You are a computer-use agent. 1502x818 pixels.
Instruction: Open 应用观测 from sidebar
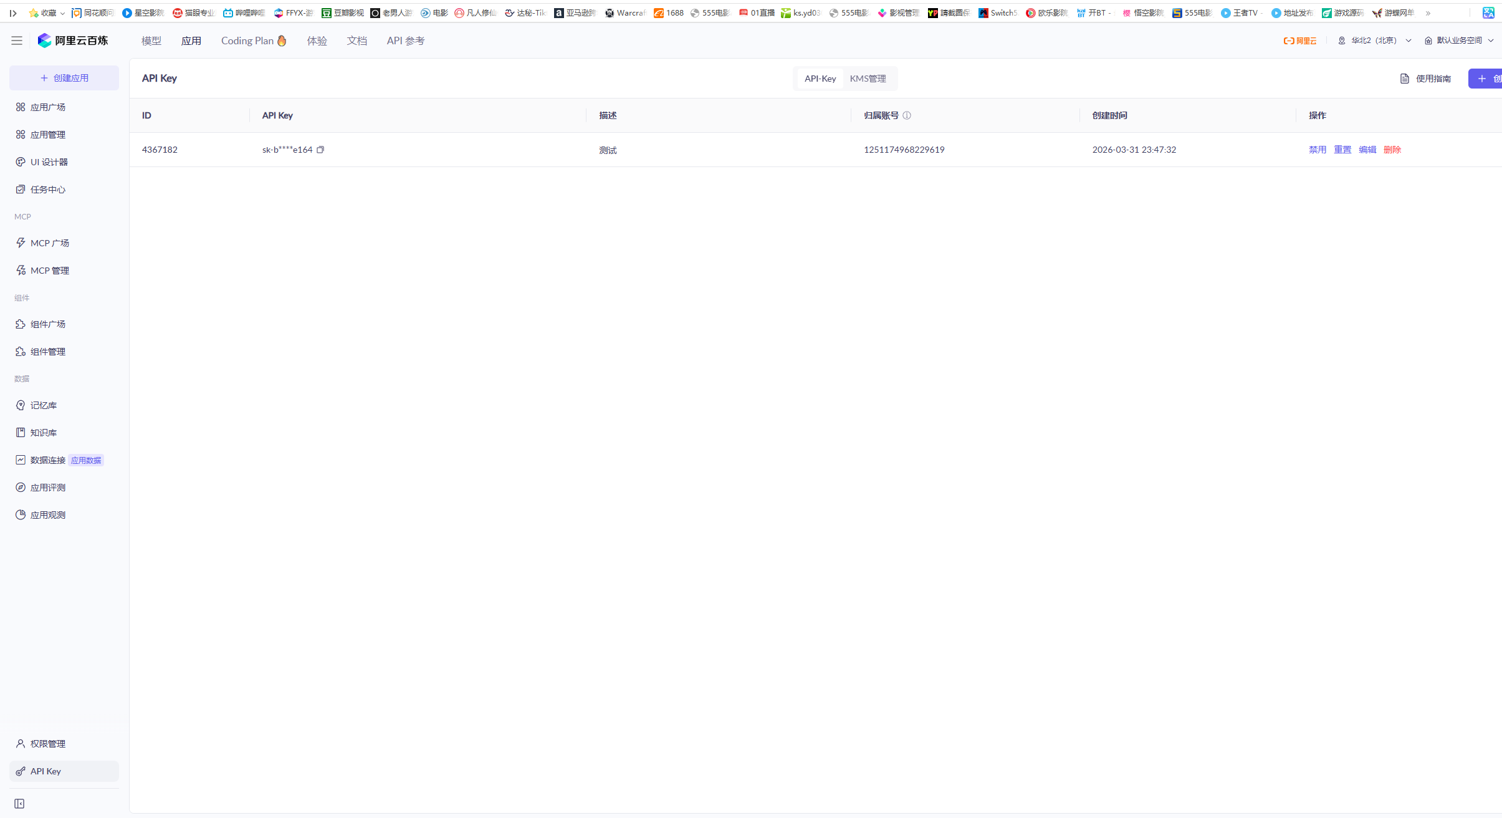[x=47, y=515]
